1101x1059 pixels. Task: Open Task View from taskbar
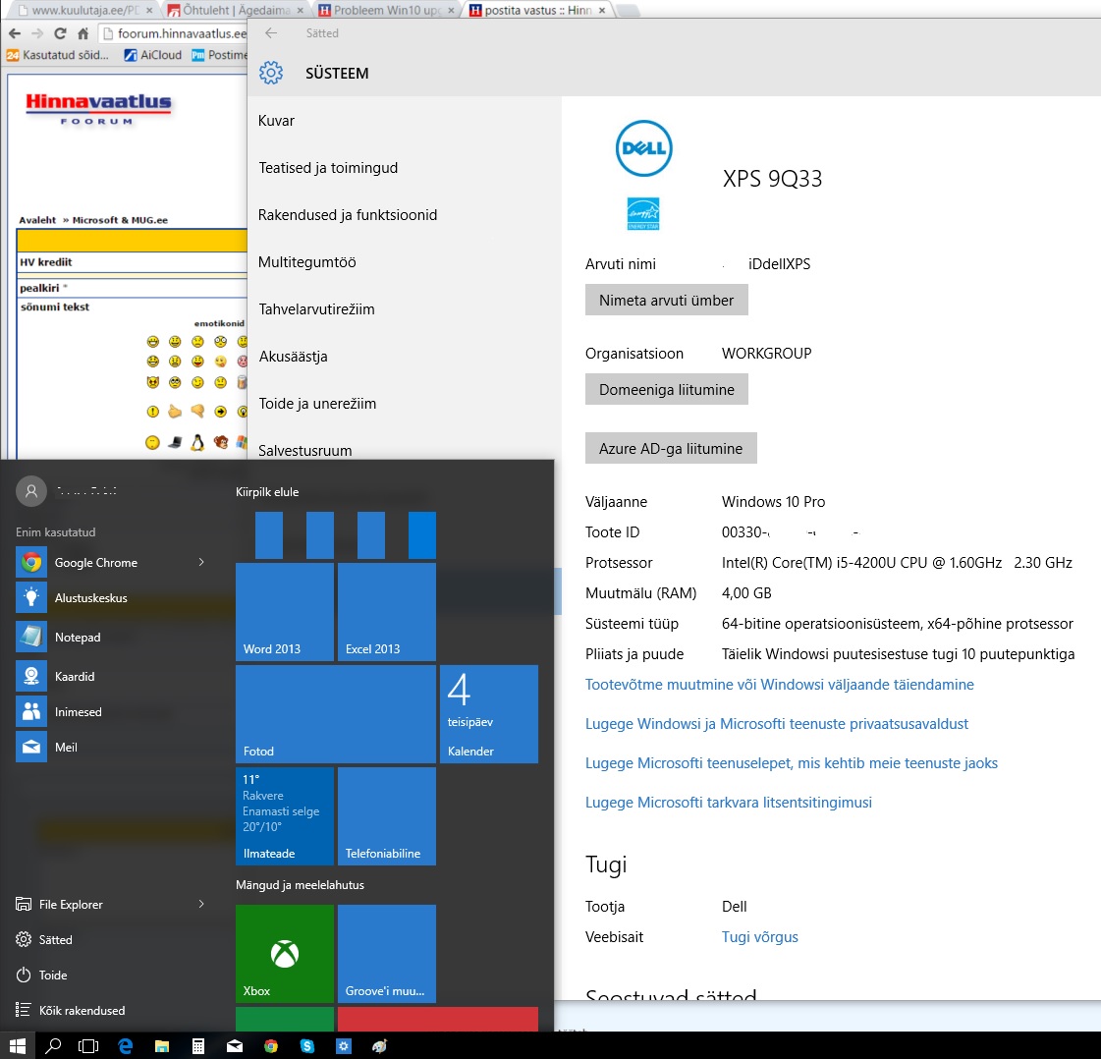[x=88, y=1045]
